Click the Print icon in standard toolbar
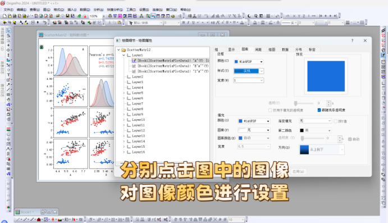This screenshot has height=223, width=388. (110, 16)
